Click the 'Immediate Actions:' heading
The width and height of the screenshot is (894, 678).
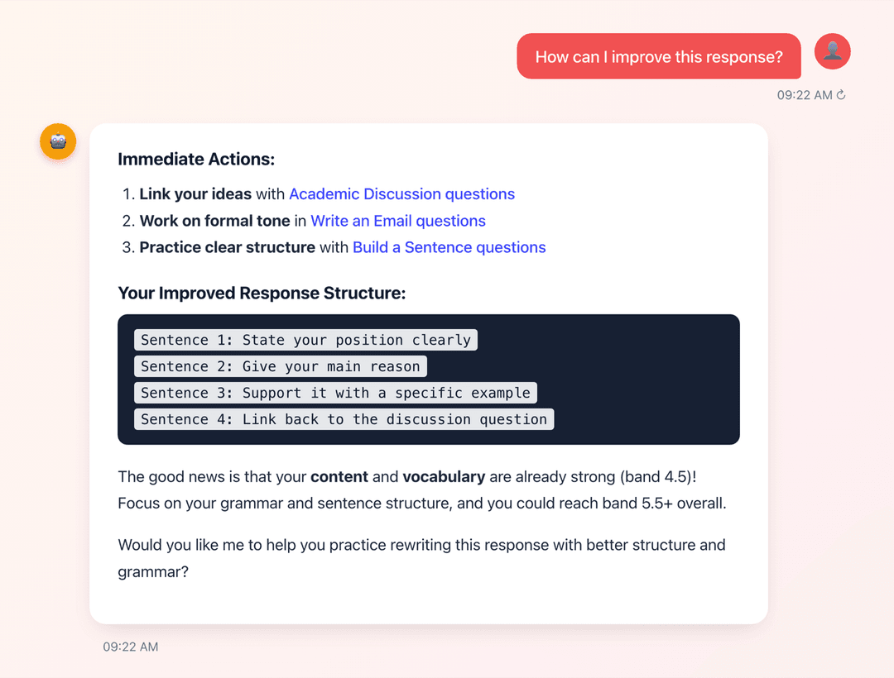(x=196, y=160)
